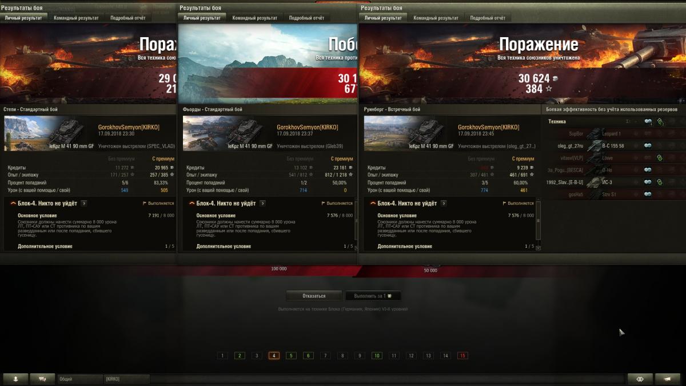This screenshot has width=686, height=386.
Task: Click spotting icon in Strv S1 row
Action: point(648,194)
